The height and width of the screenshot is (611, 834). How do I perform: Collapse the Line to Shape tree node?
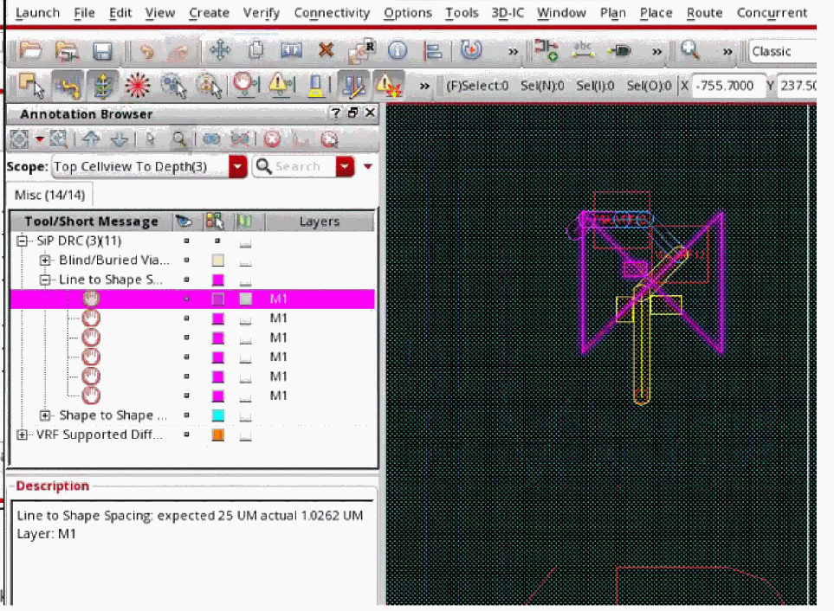click(45, 280)
